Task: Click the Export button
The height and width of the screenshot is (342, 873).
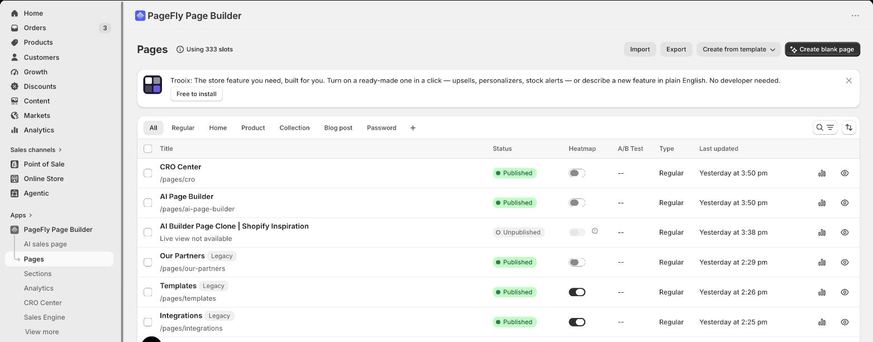Action: 676,49
